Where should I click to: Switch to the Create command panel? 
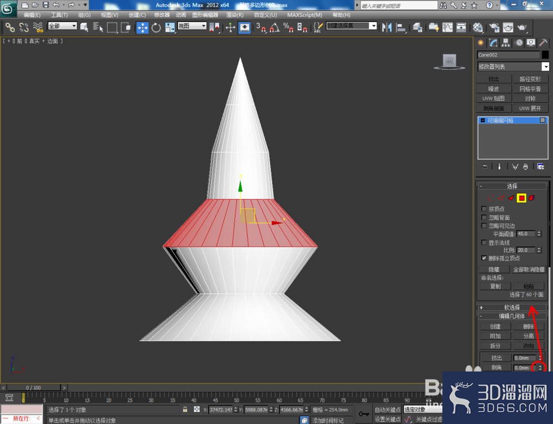(x=481, y=43)
